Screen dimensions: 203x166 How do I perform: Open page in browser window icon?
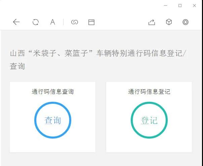pos(91,22)
